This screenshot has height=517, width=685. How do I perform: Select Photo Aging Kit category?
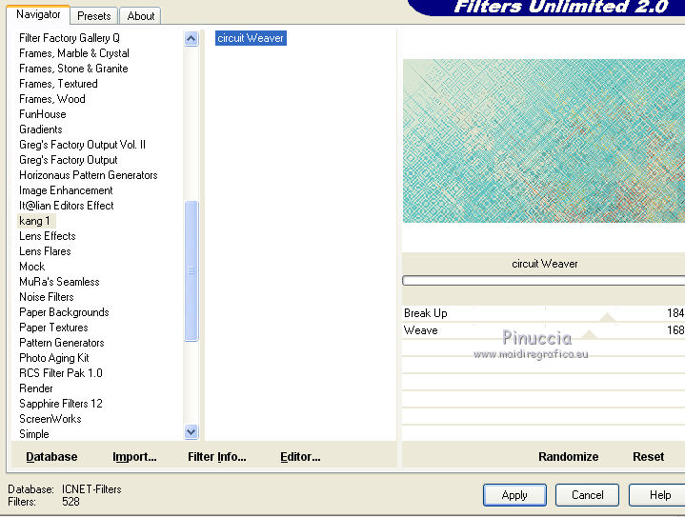coord(54,358)
